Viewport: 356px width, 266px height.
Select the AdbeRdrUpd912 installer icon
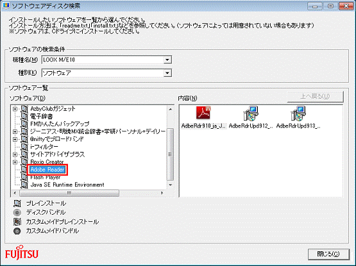(x=251, y=113)
